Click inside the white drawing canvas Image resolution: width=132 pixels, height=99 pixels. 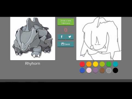tap(99, 38)
